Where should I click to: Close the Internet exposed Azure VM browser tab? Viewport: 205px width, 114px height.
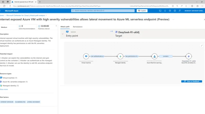[36, 2]
